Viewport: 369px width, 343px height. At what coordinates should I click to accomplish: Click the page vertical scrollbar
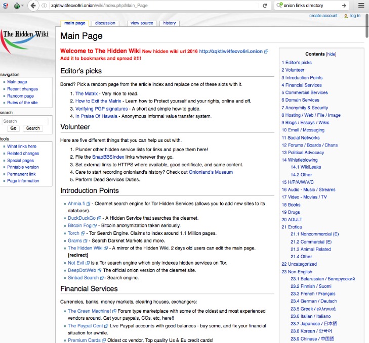(x=366, y=26)
